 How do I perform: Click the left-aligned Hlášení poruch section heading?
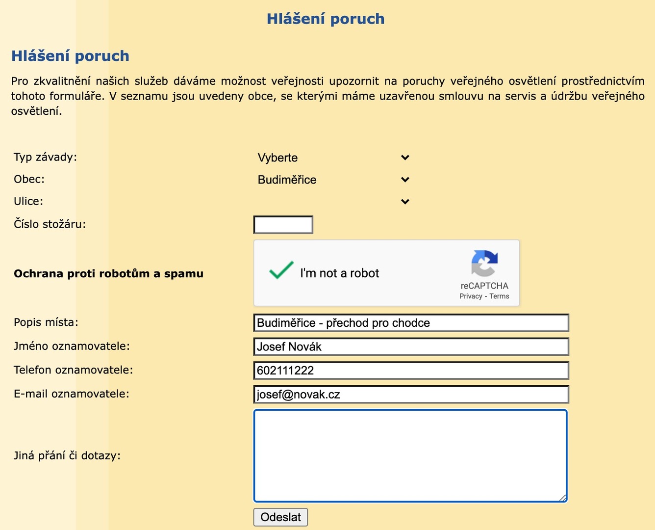(70, 56)
